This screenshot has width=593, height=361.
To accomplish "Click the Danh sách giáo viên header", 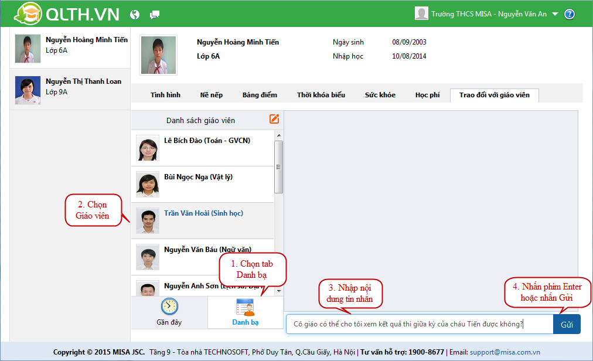I will [x=200, y=120].
